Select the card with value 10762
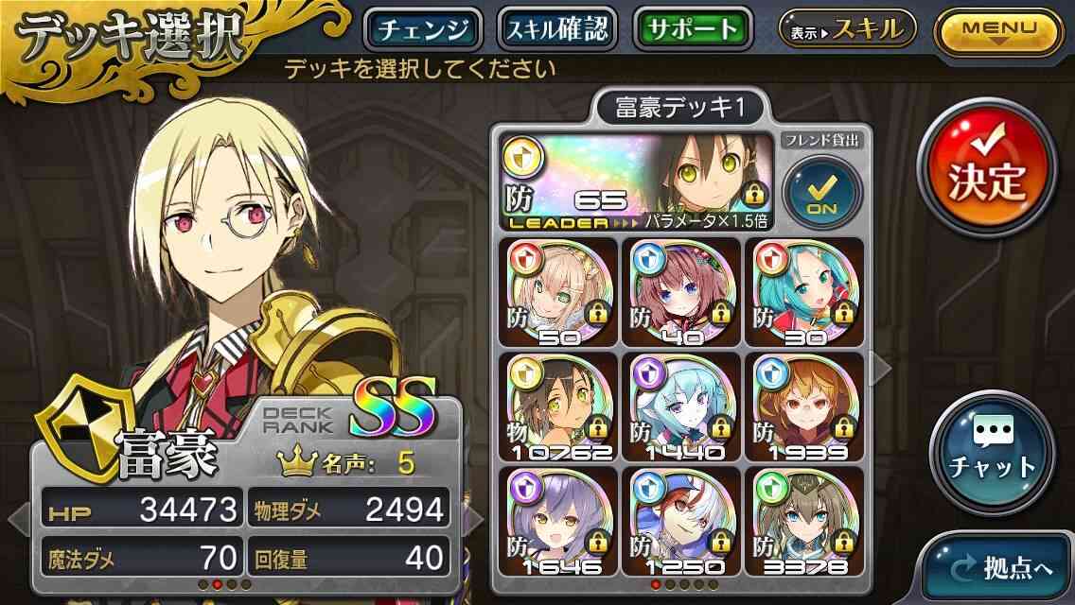Screen dimensions: 1075x605 [x=557, y=407]
